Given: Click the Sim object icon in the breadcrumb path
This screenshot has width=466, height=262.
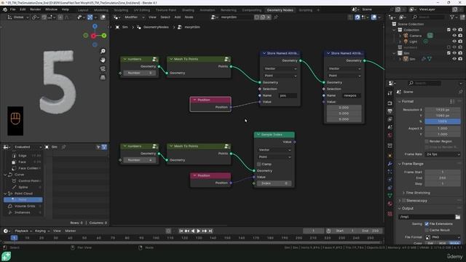Looking at the screenshot, I should coord(118,27).
